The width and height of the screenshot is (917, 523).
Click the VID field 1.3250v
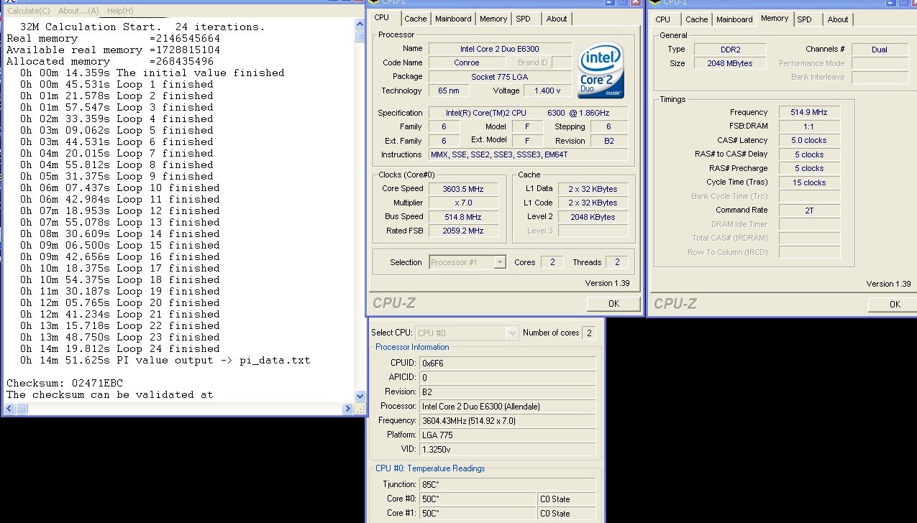tap(507, 450)
